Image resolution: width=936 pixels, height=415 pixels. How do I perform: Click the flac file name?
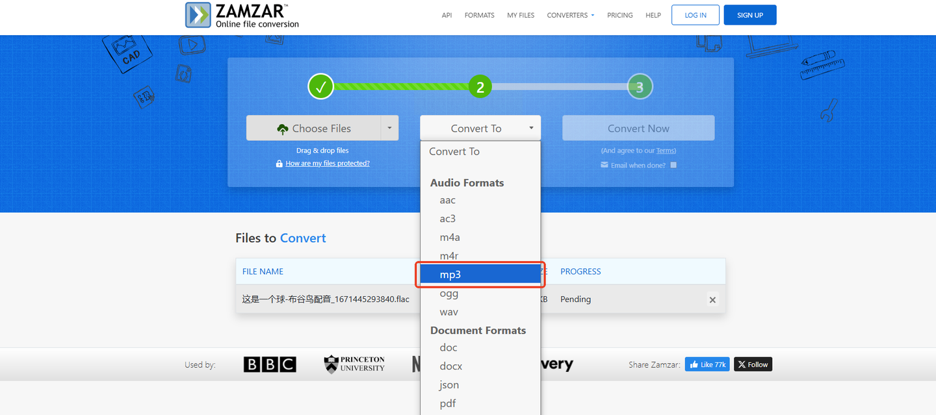pyautogui.click(x=326, y=299)
